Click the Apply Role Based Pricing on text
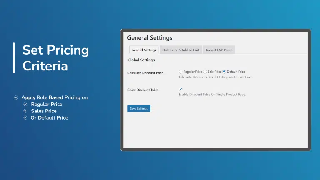This screenshot has height=180, width=320. coord(55,97)
